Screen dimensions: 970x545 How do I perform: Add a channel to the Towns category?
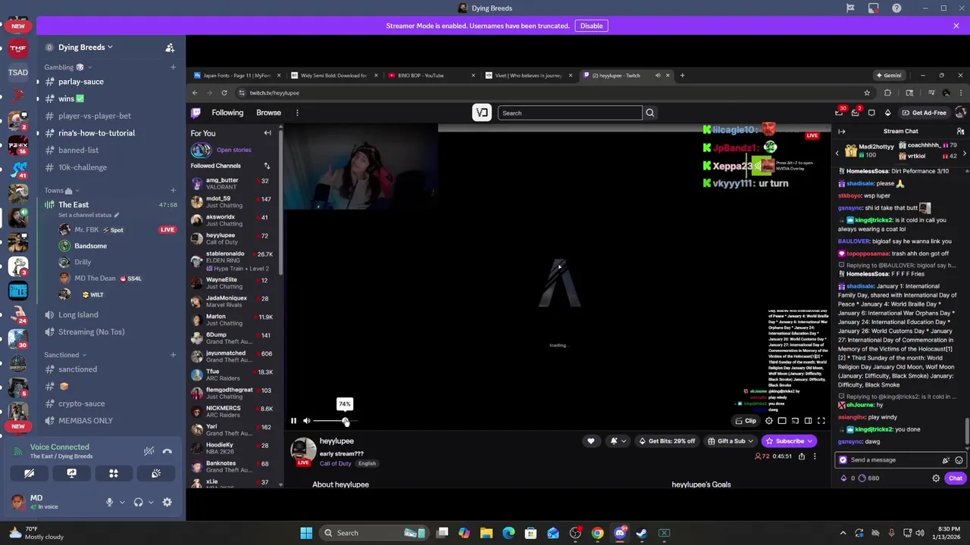tap(173, 191)
